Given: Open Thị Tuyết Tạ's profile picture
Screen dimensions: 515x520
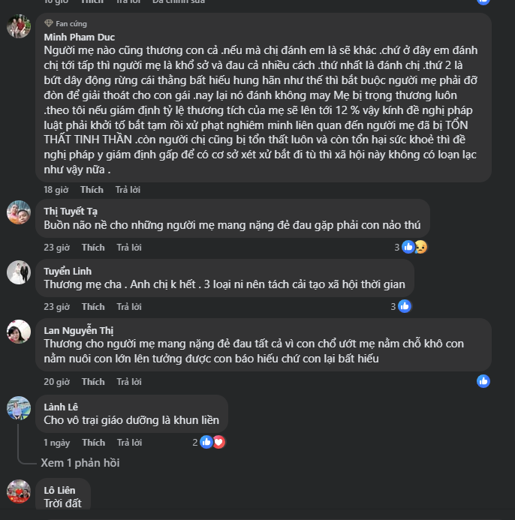Looking at the screenshot, I should point(19,212).
